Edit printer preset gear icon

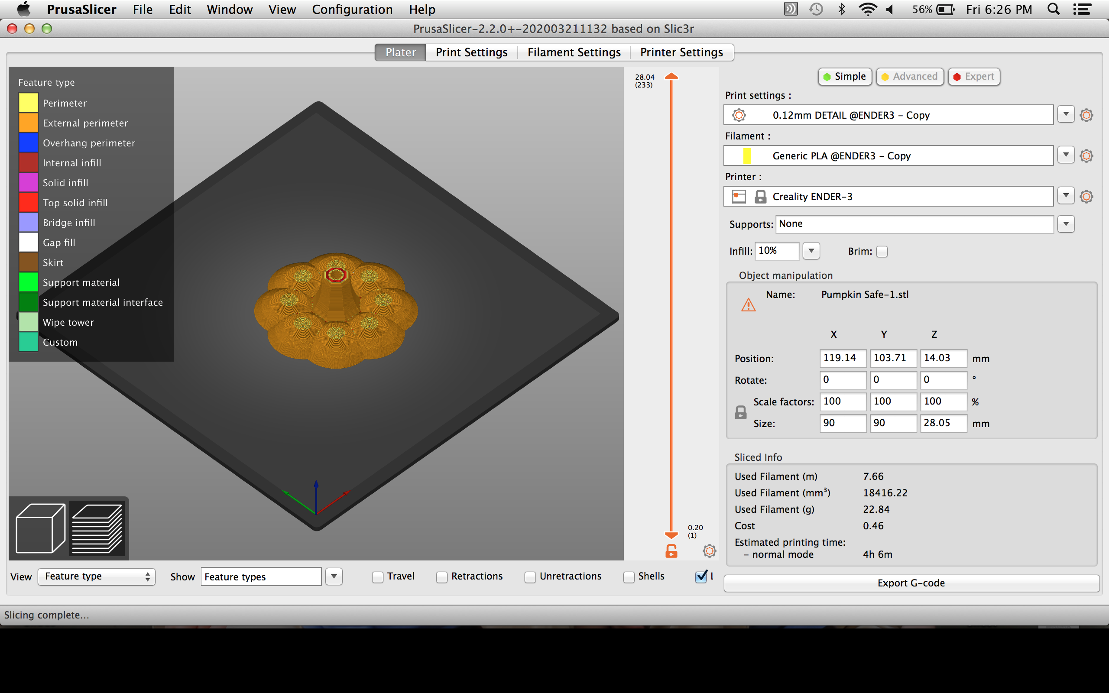click(1086, 197)
